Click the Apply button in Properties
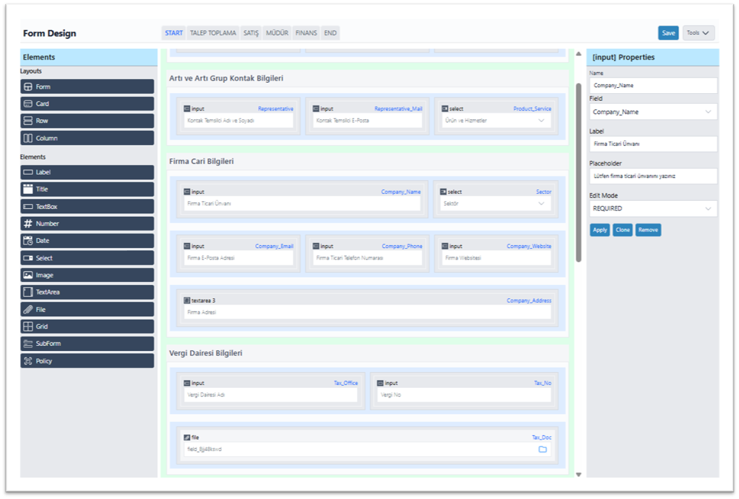This screenshot has width=739, height=499. pos(600,230)
